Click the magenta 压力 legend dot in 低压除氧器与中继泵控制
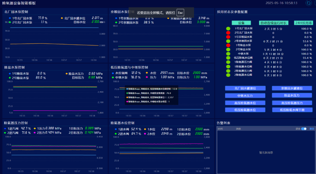316x174 pixels. coord(147,77)
